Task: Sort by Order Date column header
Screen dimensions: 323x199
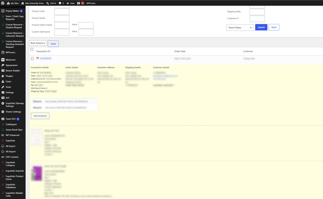Action: pos(180,51)
